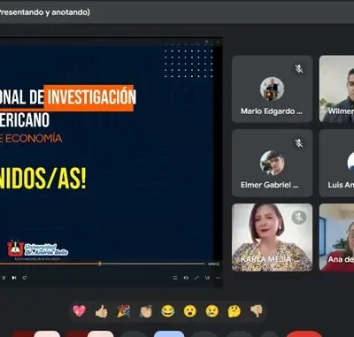Click the skip-next icon in video player
This screenshot has width=354, height=337.
click(14, 278)
